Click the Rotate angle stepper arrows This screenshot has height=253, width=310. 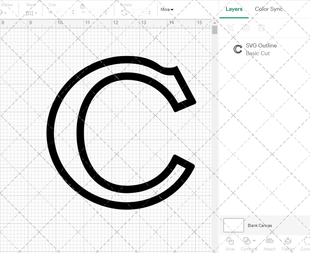[x=150, y=12]
